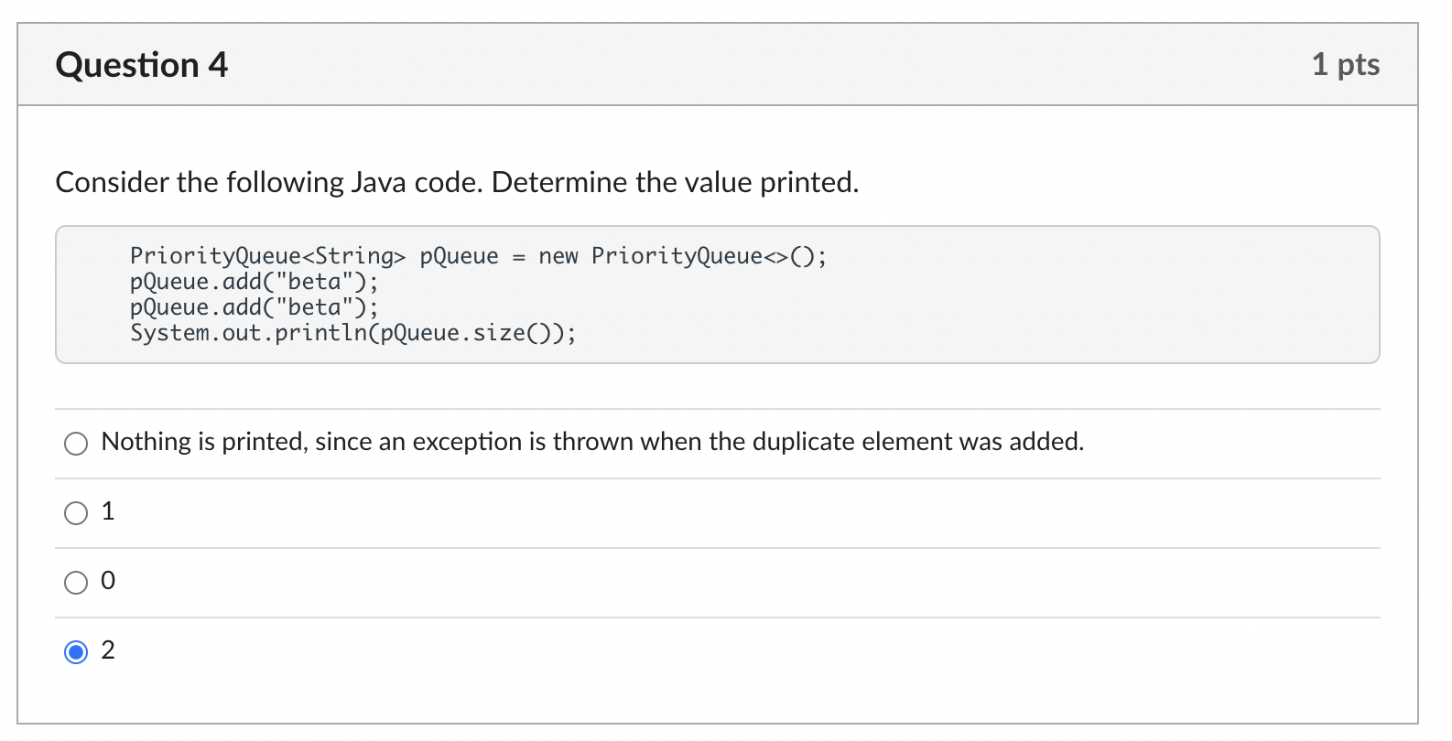Screen dimensions: 1452x741
Task: Click the selected radio button for answer 2
Action: coord(76,652)
